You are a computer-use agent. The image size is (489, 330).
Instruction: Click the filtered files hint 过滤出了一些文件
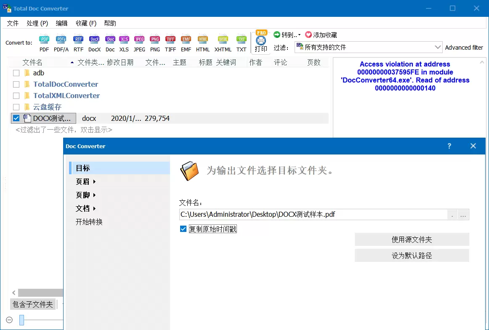64,130
